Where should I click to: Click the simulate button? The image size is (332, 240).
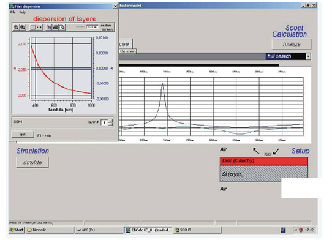(32, 162)
